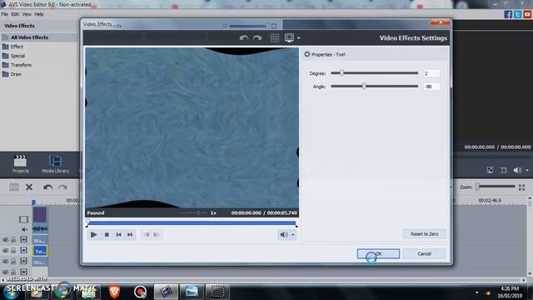Click the zoom-to-fit icon beside the Zoom slider
This screenshot has width=533, height=300.
[522, 187]
